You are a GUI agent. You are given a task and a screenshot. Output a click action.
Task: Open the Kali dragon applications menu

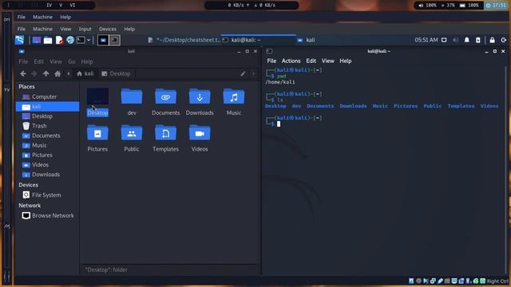(x=19, y=40)
